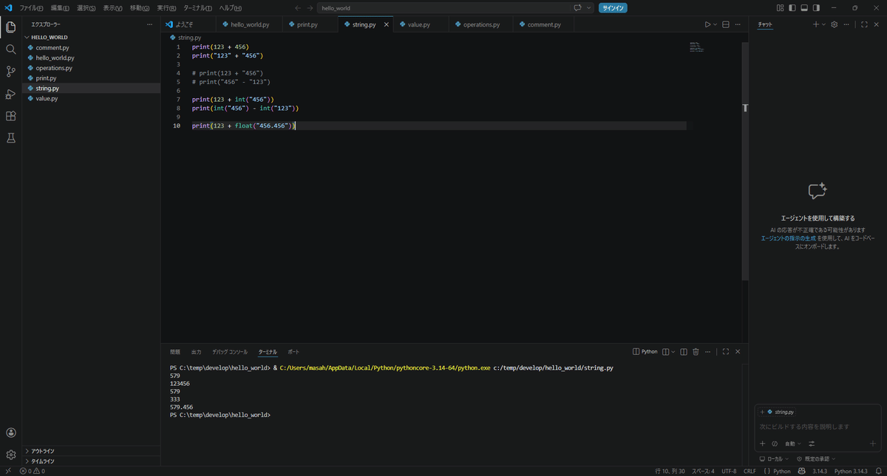
Task: Close the terminal panel
Action: click(738, 352)
